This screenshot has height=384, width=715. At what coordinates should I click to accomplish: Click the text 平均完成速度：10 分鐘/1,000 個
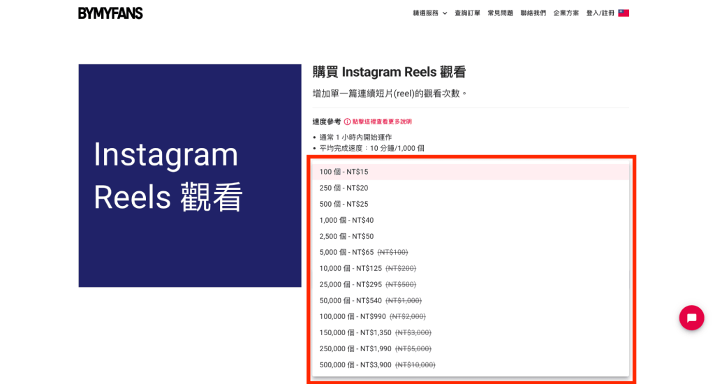(x=371, y=148)
